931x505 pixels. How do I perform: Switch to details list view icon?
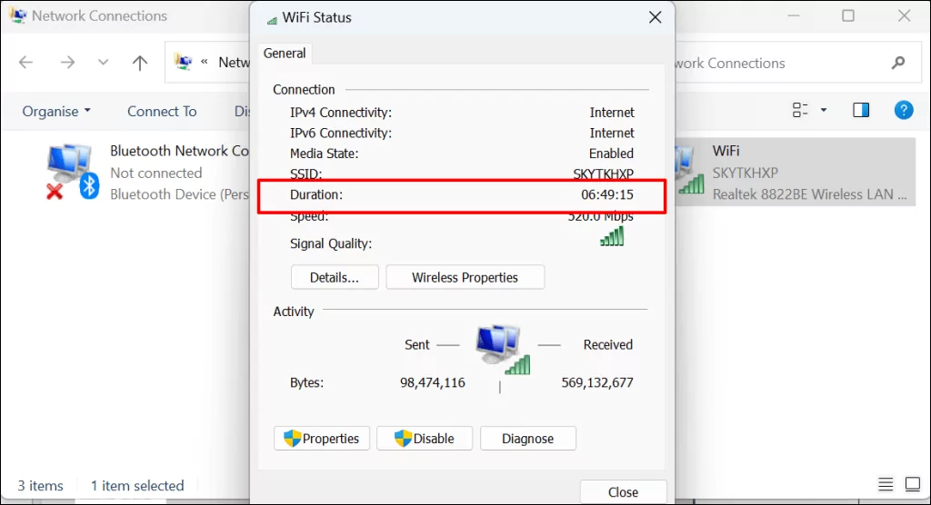[x=886, y=484]
